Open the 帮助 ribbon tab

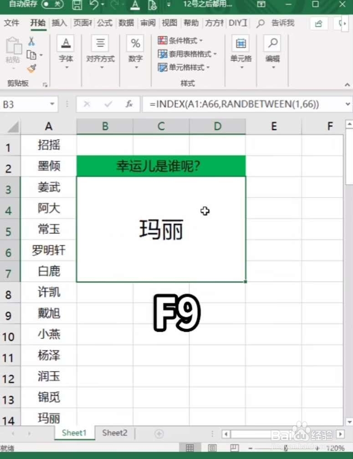pyautogui.click(x=191, y=23)
